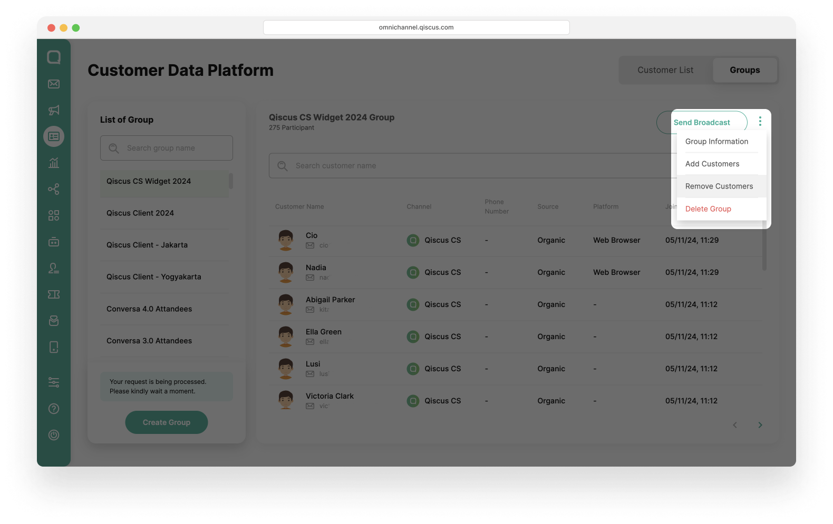
Task: Click the request being processed notice
Action: tap(167, 387)
